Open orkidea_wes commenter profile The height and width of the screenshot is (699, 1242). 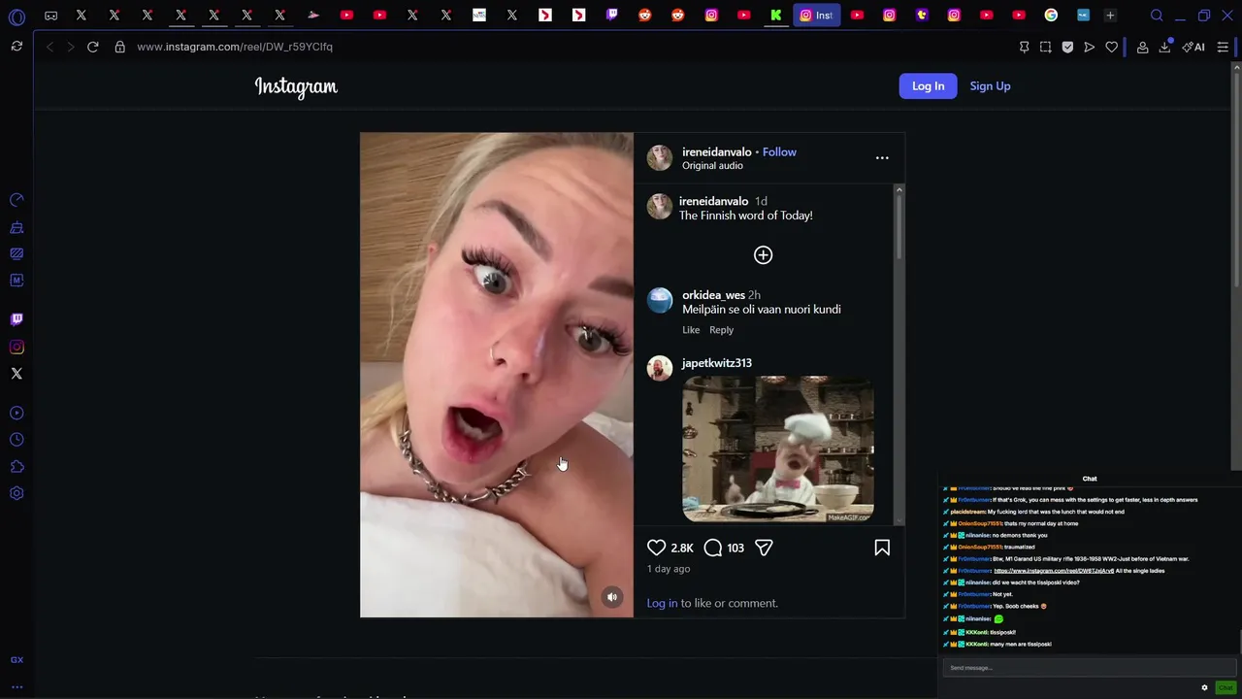[713, 295]
